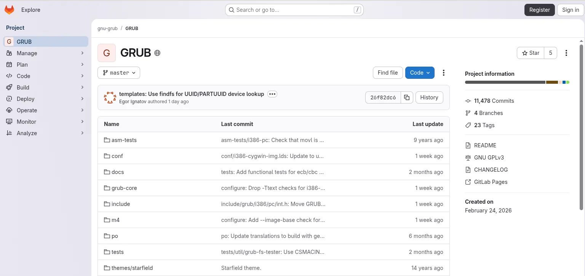Screen dimensions: 585x276
Task: Expand the commit message ellipsis toggle
Action: (272, 94)
